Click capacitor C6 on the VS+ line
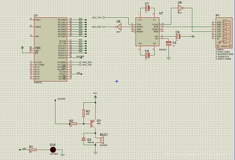235x160 pixels. coord(178,37)
